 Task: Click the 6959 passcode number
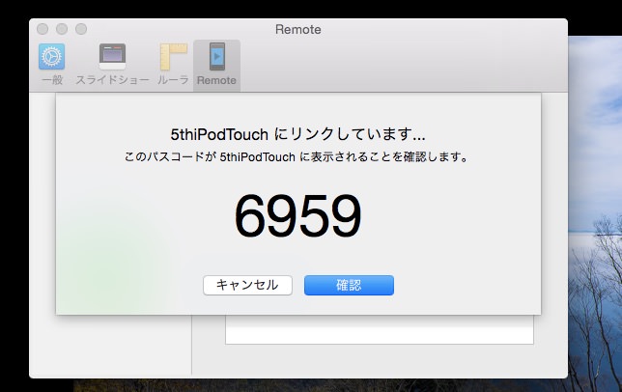point(297,216)
